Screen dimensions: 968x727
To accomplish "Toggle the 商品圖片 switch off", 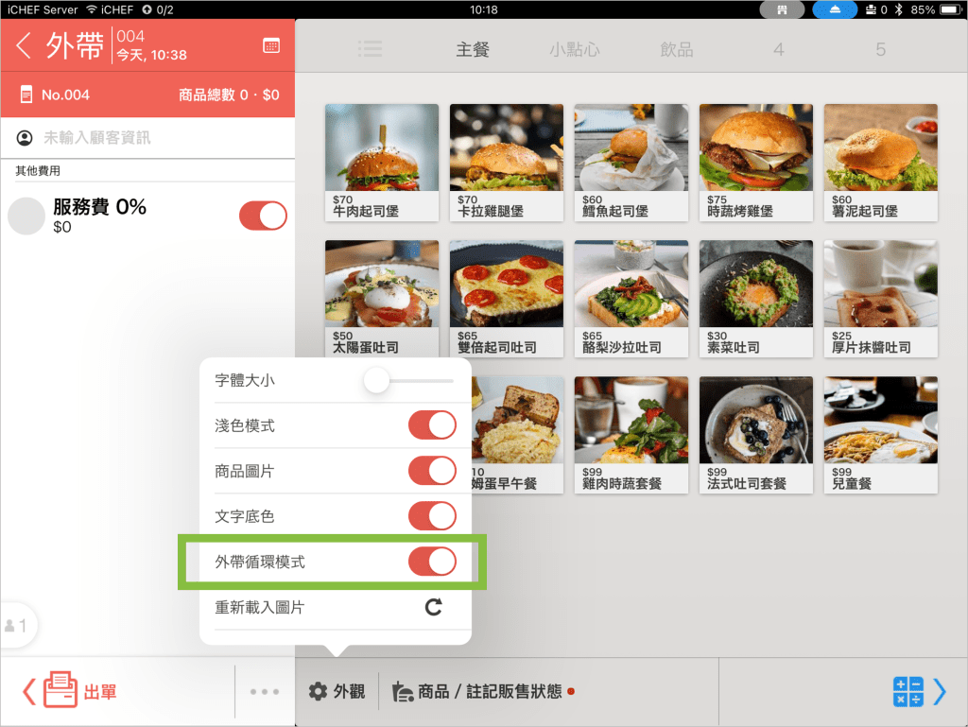I will [x=432, y=471].
